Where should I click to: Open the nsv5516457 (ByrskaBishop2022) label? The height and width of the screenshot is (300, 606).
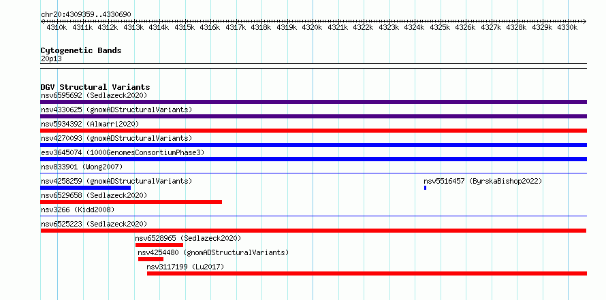pos(483,181)
